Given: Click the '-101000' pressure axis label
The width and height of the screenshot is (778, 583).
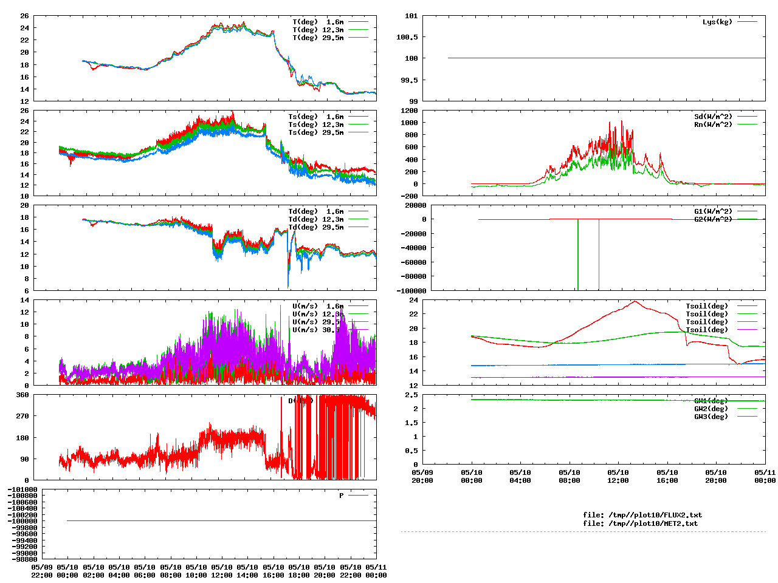Looking at the screenshot, I should click(x=22, y=489).
